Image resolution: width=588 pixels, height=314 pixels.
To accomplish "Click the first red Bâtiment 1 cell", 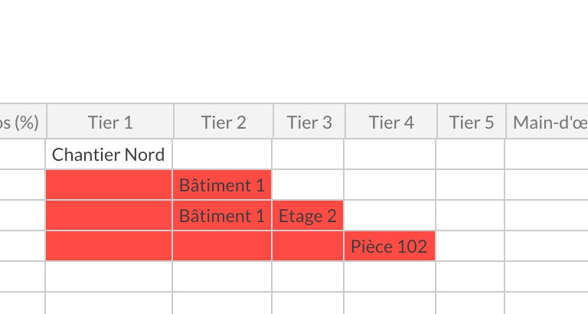I will tap(222, 185).
